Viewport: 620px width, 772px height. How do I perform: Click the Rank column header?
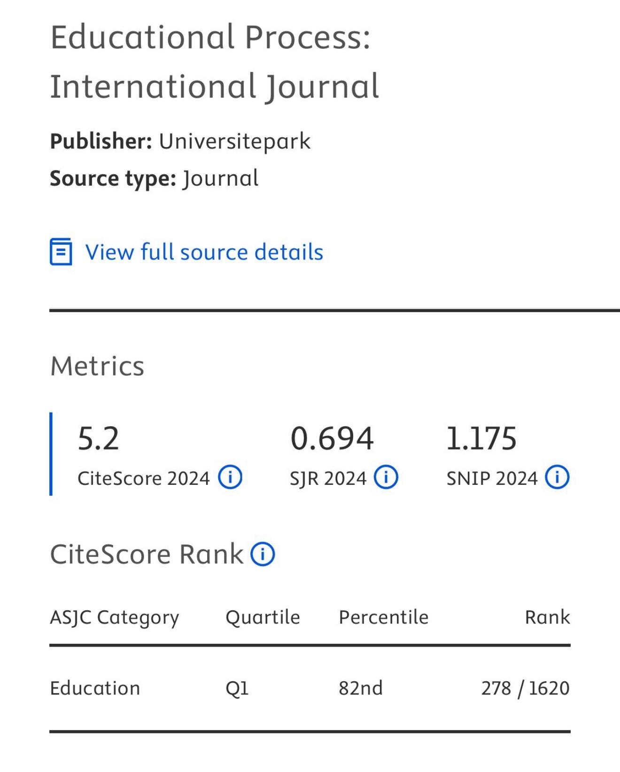[x=547, y=617]
